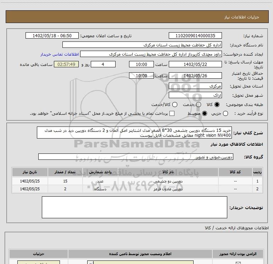Click the need date 1402/05/25 in row 2
Screen dimensions: 273x264
pyautogui.click(x=30, y=189)
